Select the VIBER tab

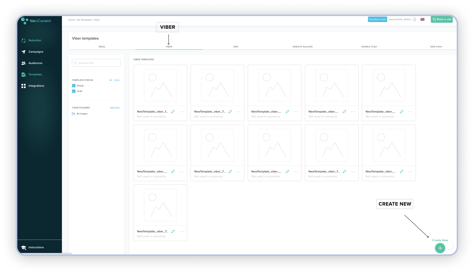pos(169,47)
